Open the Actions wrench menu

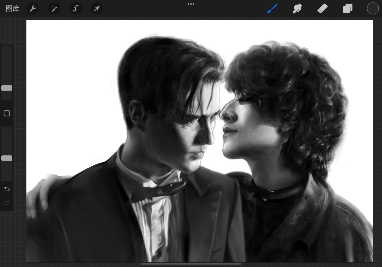tap(33, 9)
